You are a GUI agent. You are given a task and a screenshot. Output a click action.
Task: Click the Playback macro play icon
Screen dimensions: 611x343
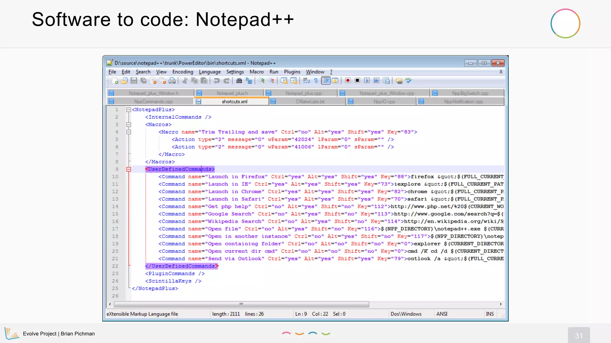point(367,81)
